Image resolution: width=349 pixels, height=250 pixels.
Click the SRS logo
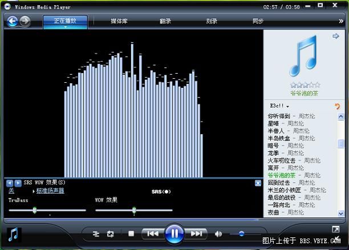(161, 192)
